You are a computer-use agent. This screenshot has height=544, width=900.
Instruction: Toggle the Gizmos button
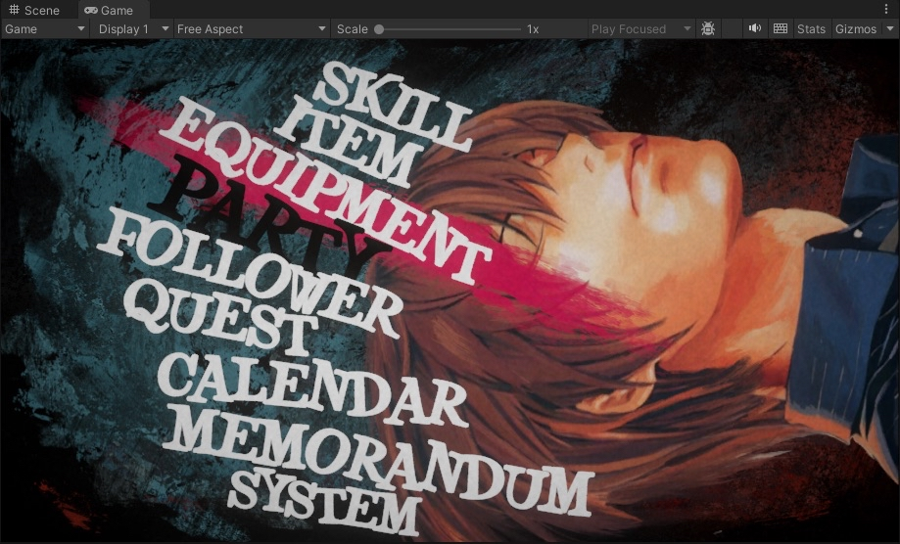[x=856, y=29]
